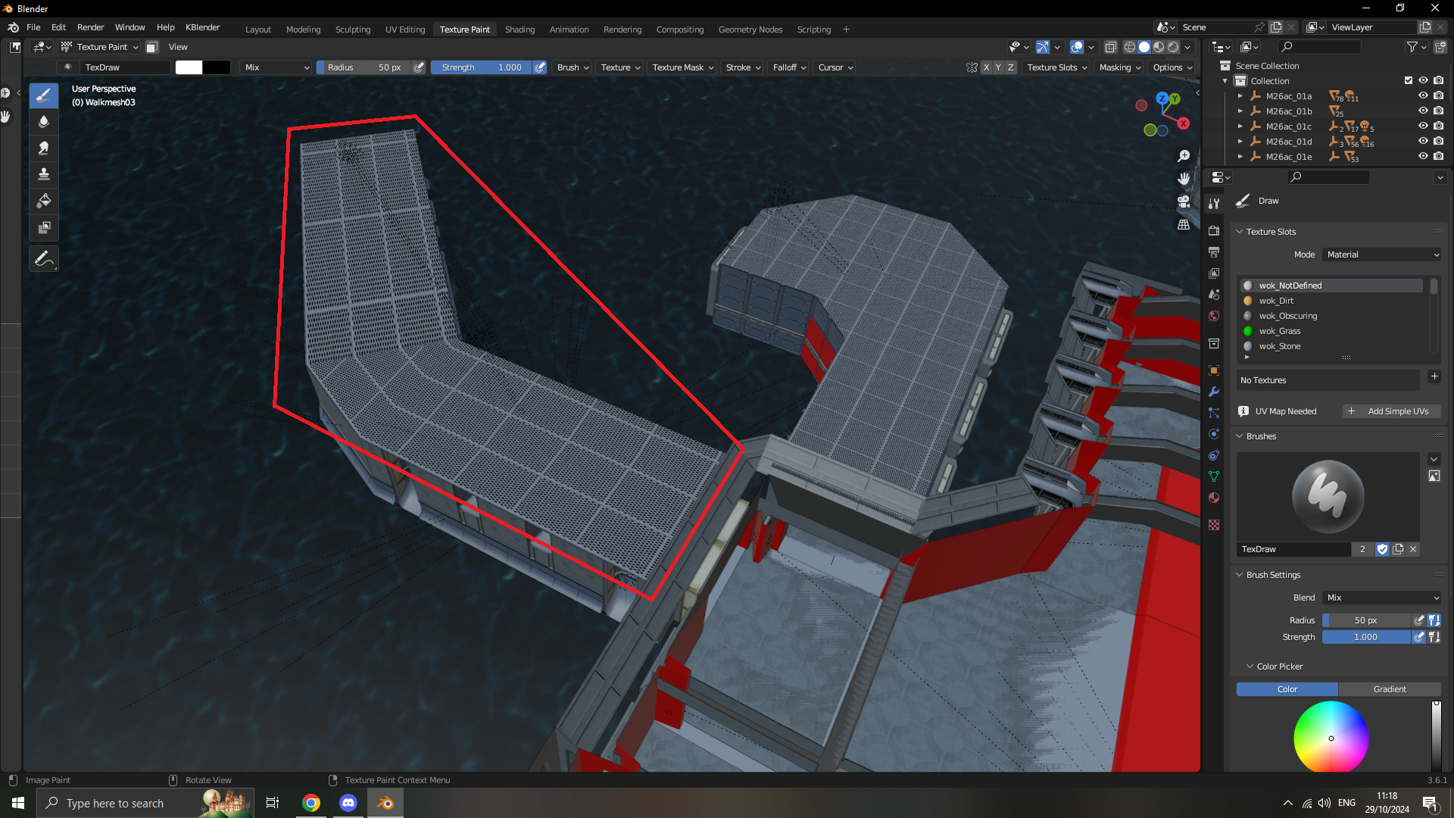Uncheck the Collection exclude checkbox
The height and width of the screenshot is (818, 1454).
[1409, 81]
